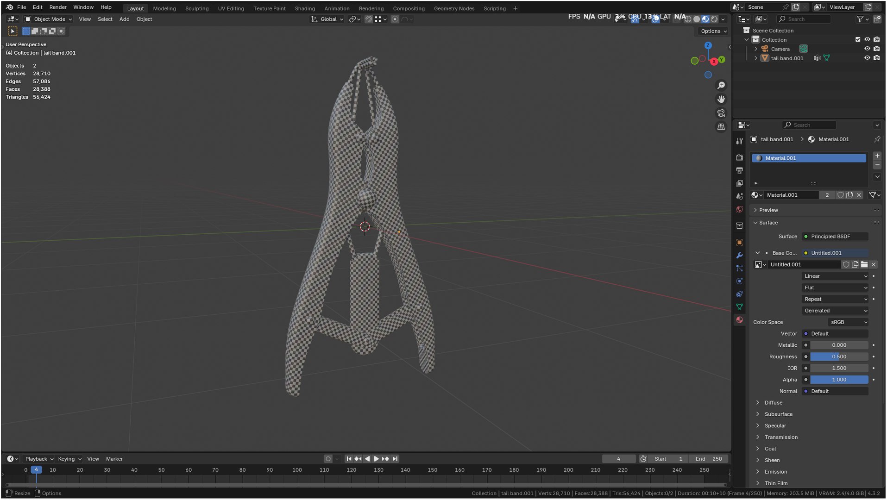
Task: Open the Object Data properties tab (green triangle)
Action: 740,307
